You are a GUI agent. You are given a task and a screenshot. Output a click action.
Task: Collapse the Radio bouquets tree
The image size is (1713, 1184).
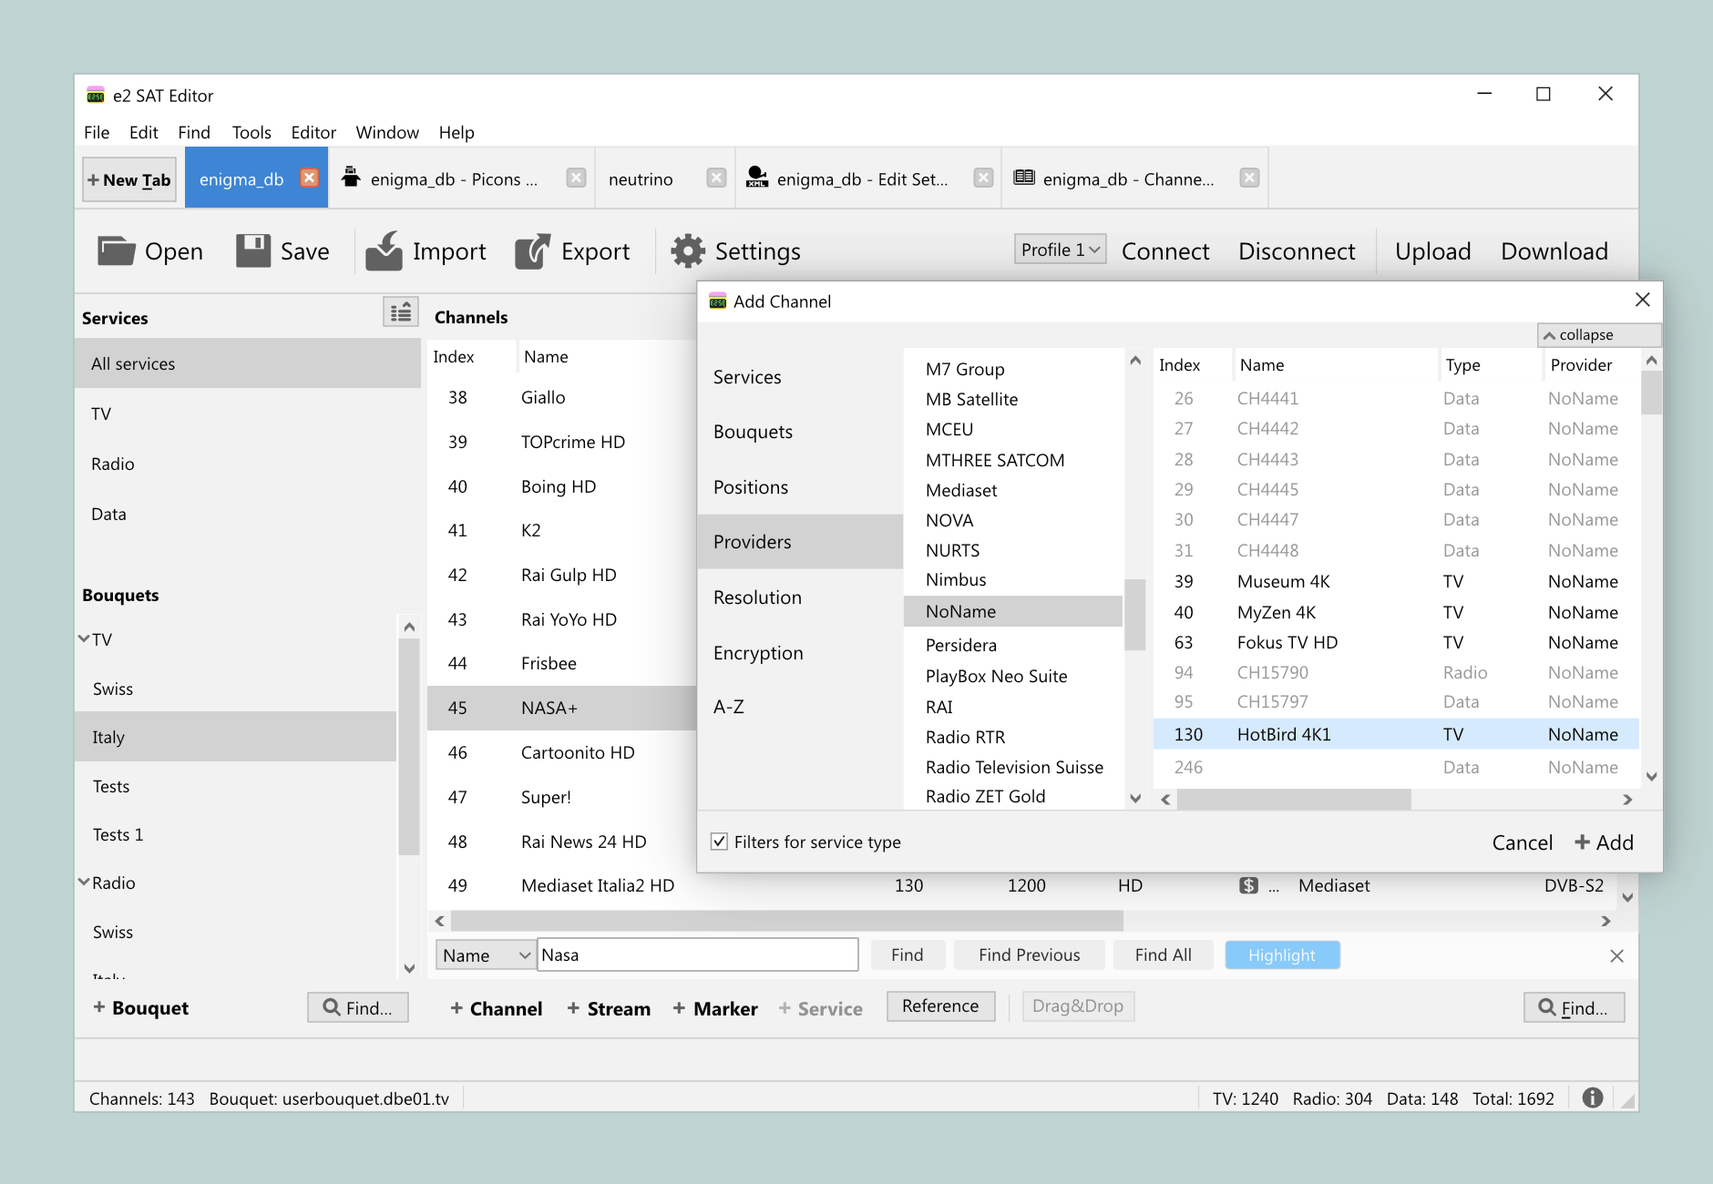[84, 883]
